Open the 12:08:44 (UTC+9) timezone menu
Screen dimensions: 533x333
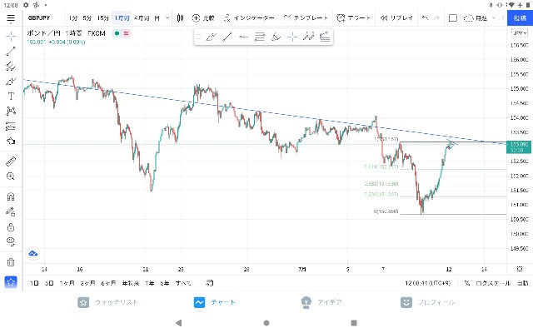click(x=427, y=283)
